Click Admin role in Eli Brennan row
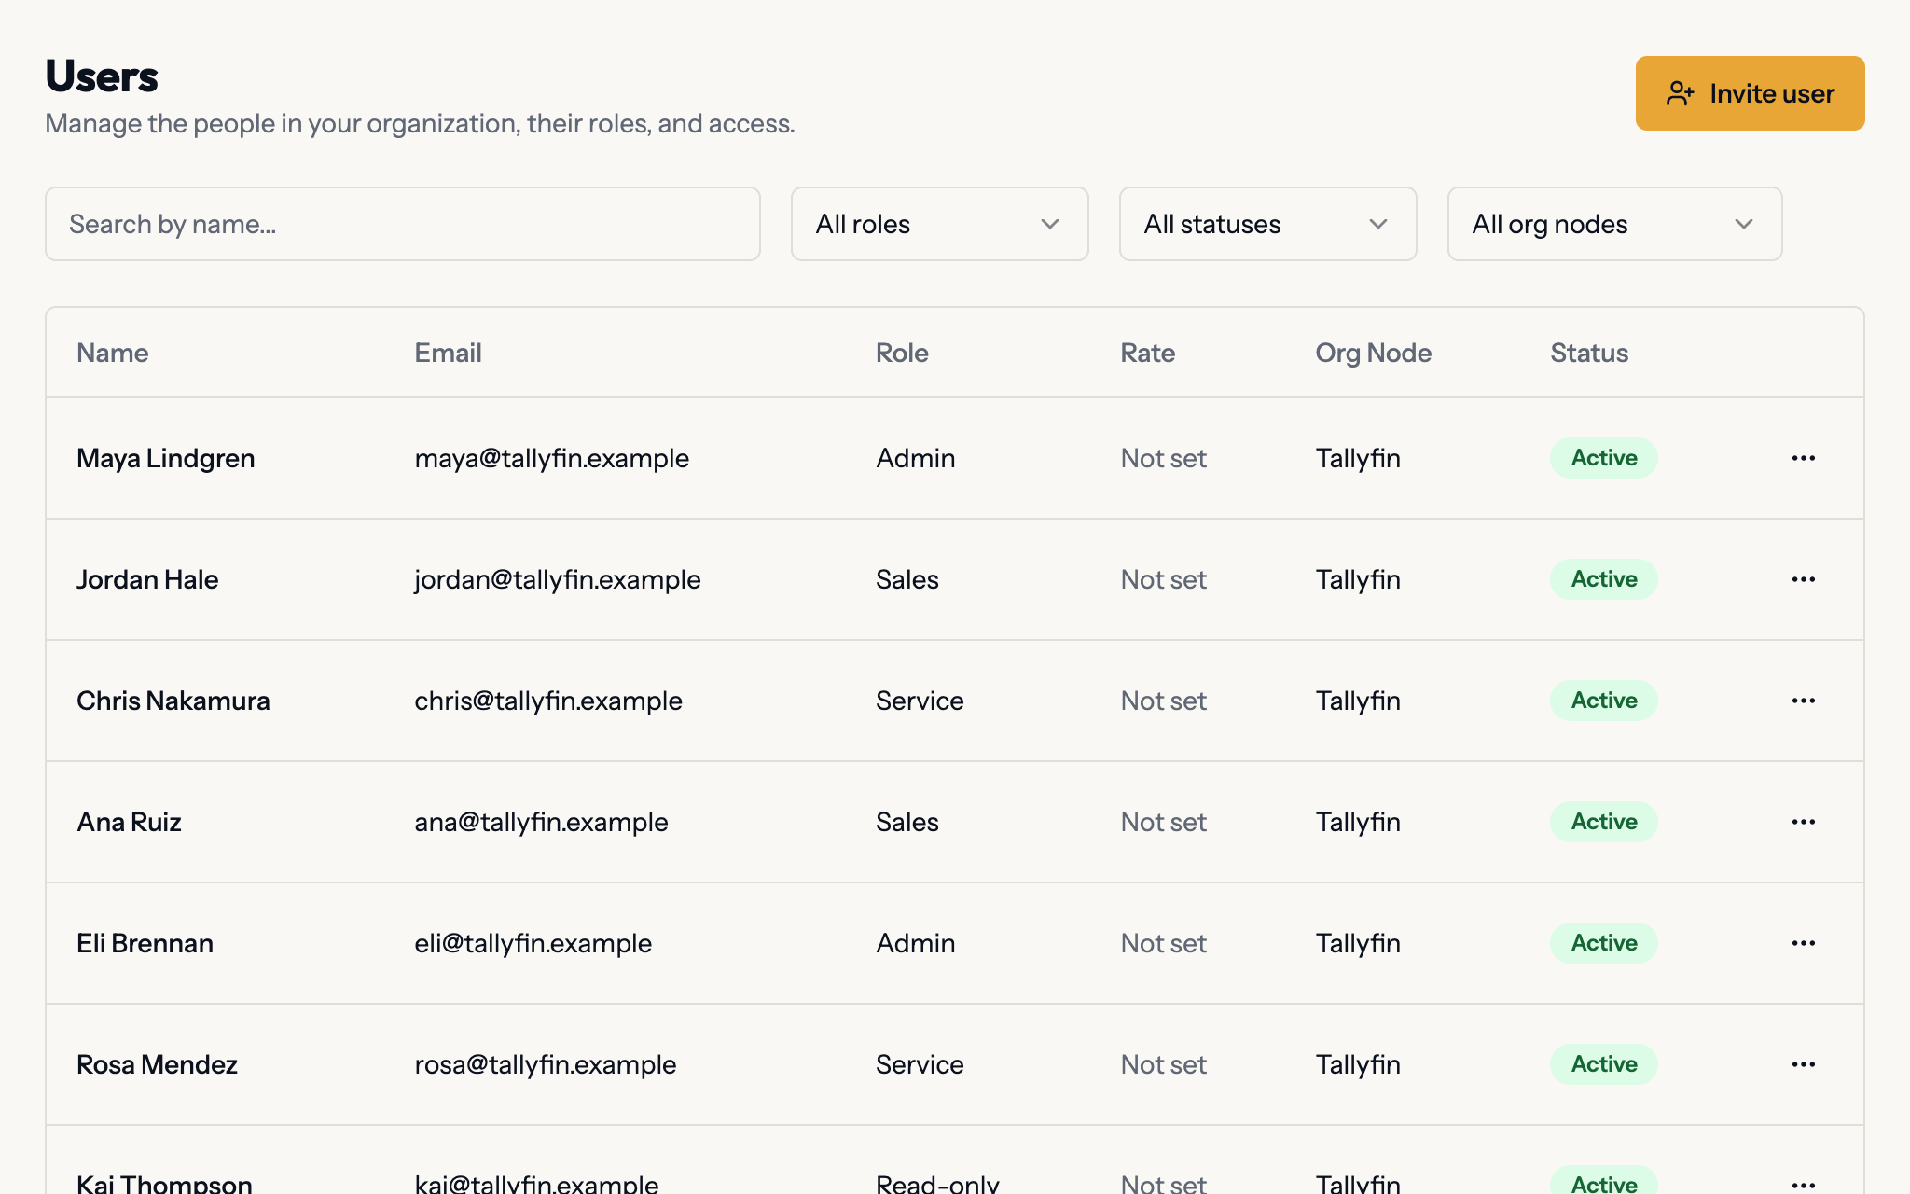Screen dimensions: 1910x1194 (915, 943)
